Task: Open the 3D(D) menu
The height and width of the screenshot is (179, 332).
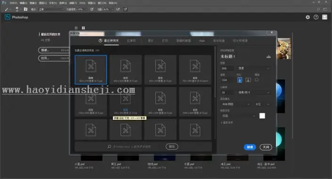Action: click(82, 3)
